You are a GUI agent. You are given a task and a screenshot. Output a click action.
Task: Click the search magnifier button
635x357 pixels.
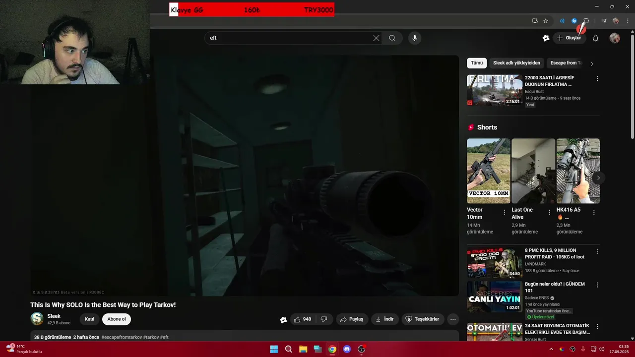392,38
